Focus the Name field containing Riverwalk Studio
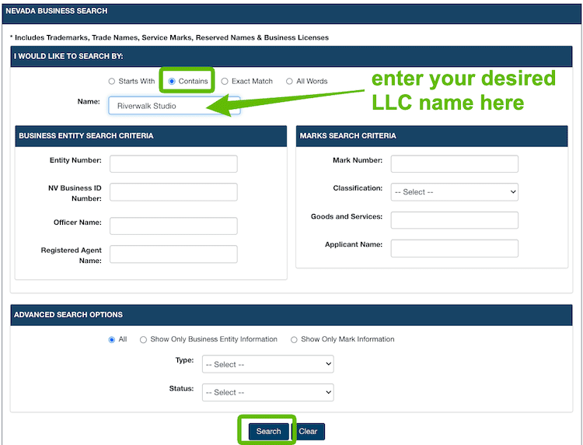 click(174, 106)
